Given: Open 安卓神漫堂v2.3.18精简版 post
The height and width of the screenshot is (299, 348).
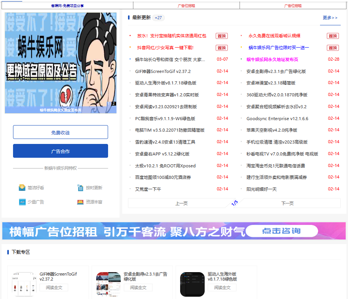Looking at the screenshot, I should point(271,83).
